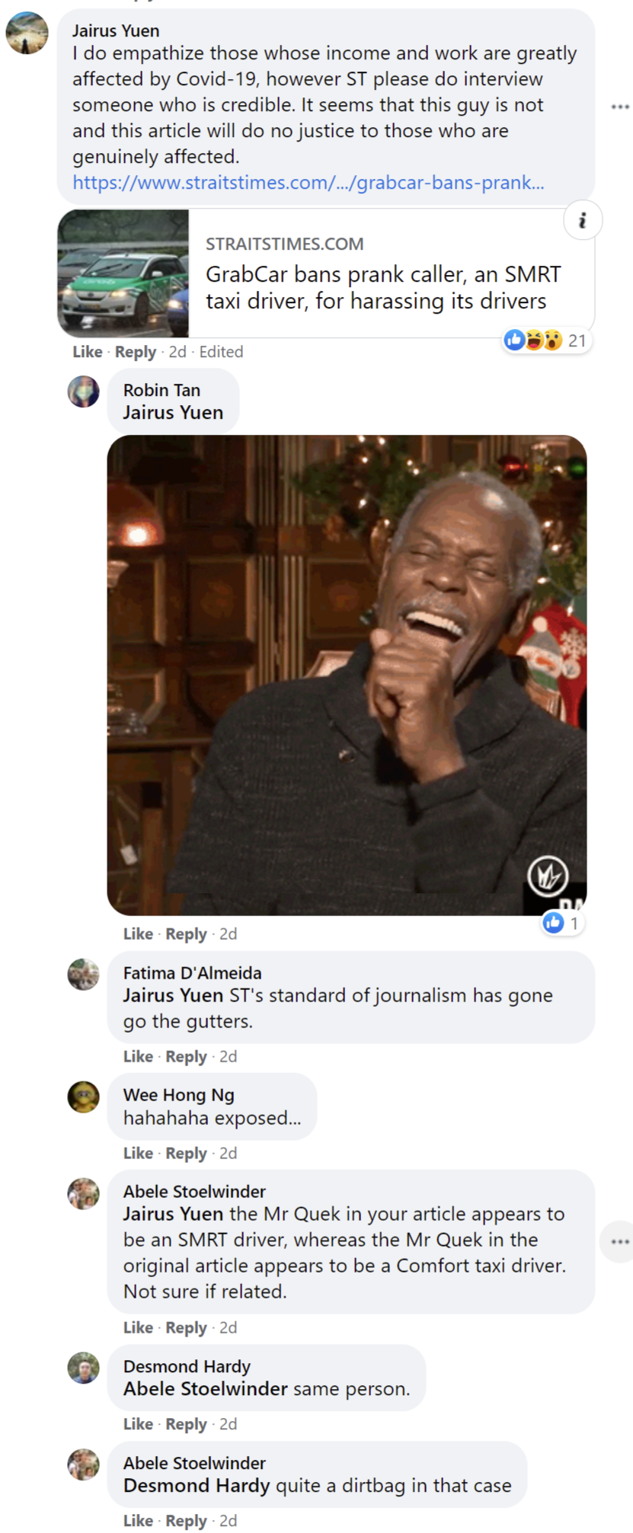633x1533 pixels.
Task: Open Wee Hong Ng's avatar
Action: 84,1097
